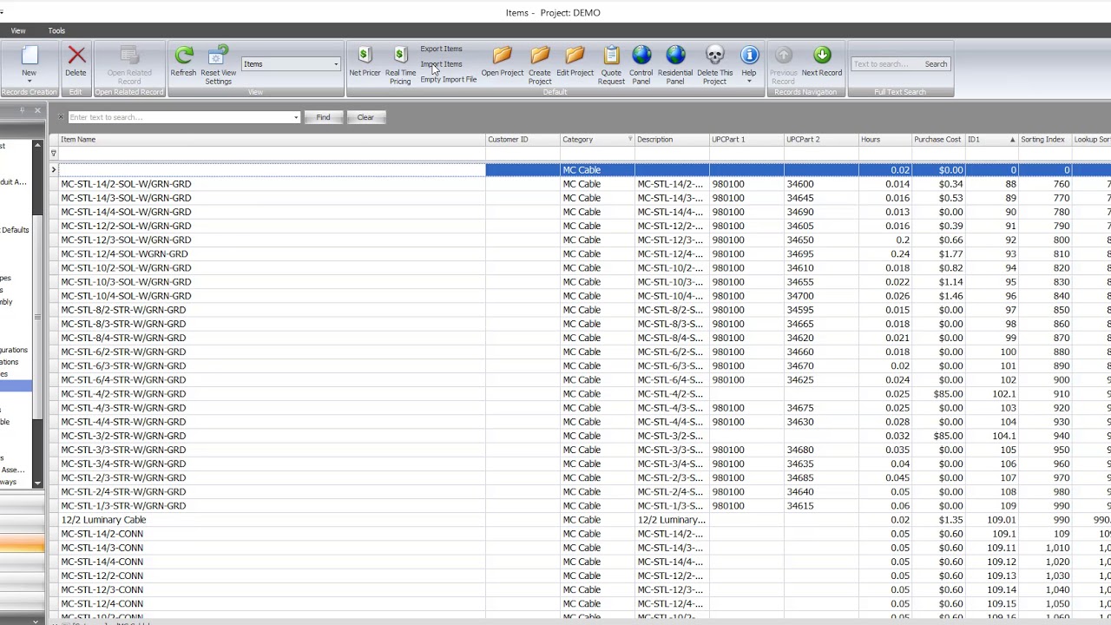Expand the Help dropdown arrow
Screen dimensions: 1111x625
[x=749, y=82]
